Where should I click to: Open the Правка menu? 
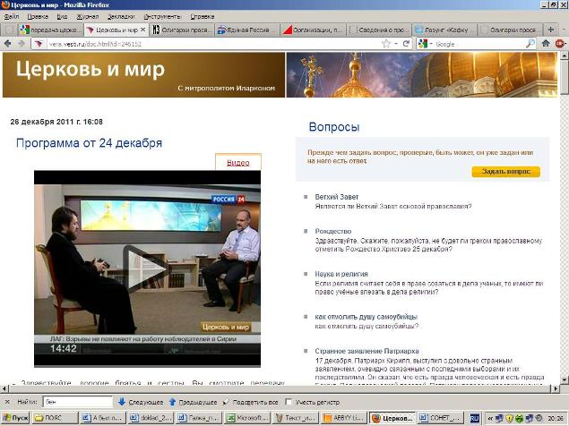click(38, 17)
